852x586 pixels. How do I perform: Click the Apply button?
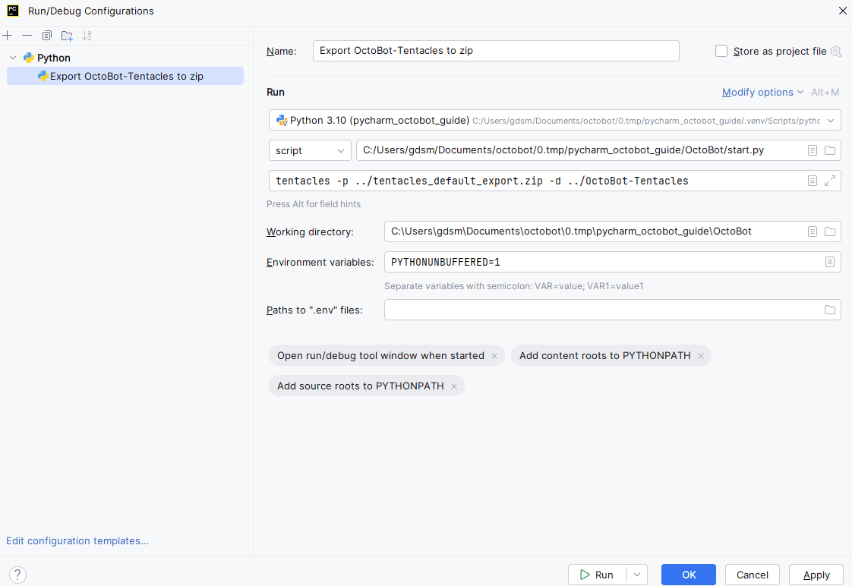pyautogui.click(x=816, y=575)
